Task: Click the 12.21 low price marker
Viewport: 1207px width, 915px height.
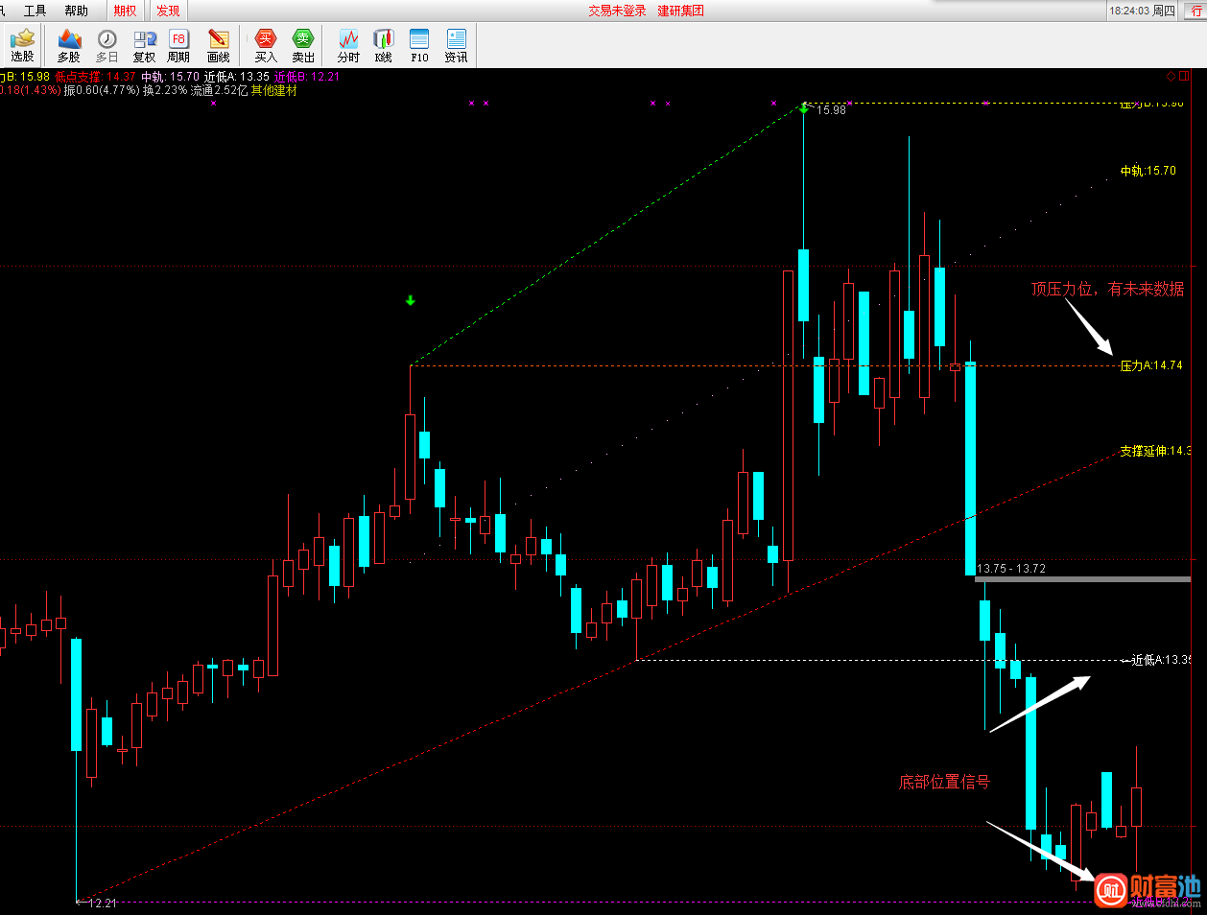Action: tap(102, 903)
